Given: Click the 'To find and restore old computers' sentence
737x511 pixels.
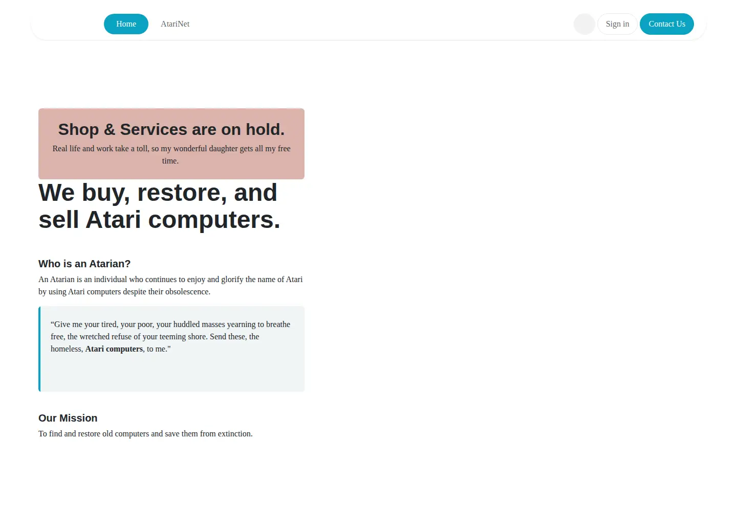Looking at the screenshot, I should coord(145,434).
